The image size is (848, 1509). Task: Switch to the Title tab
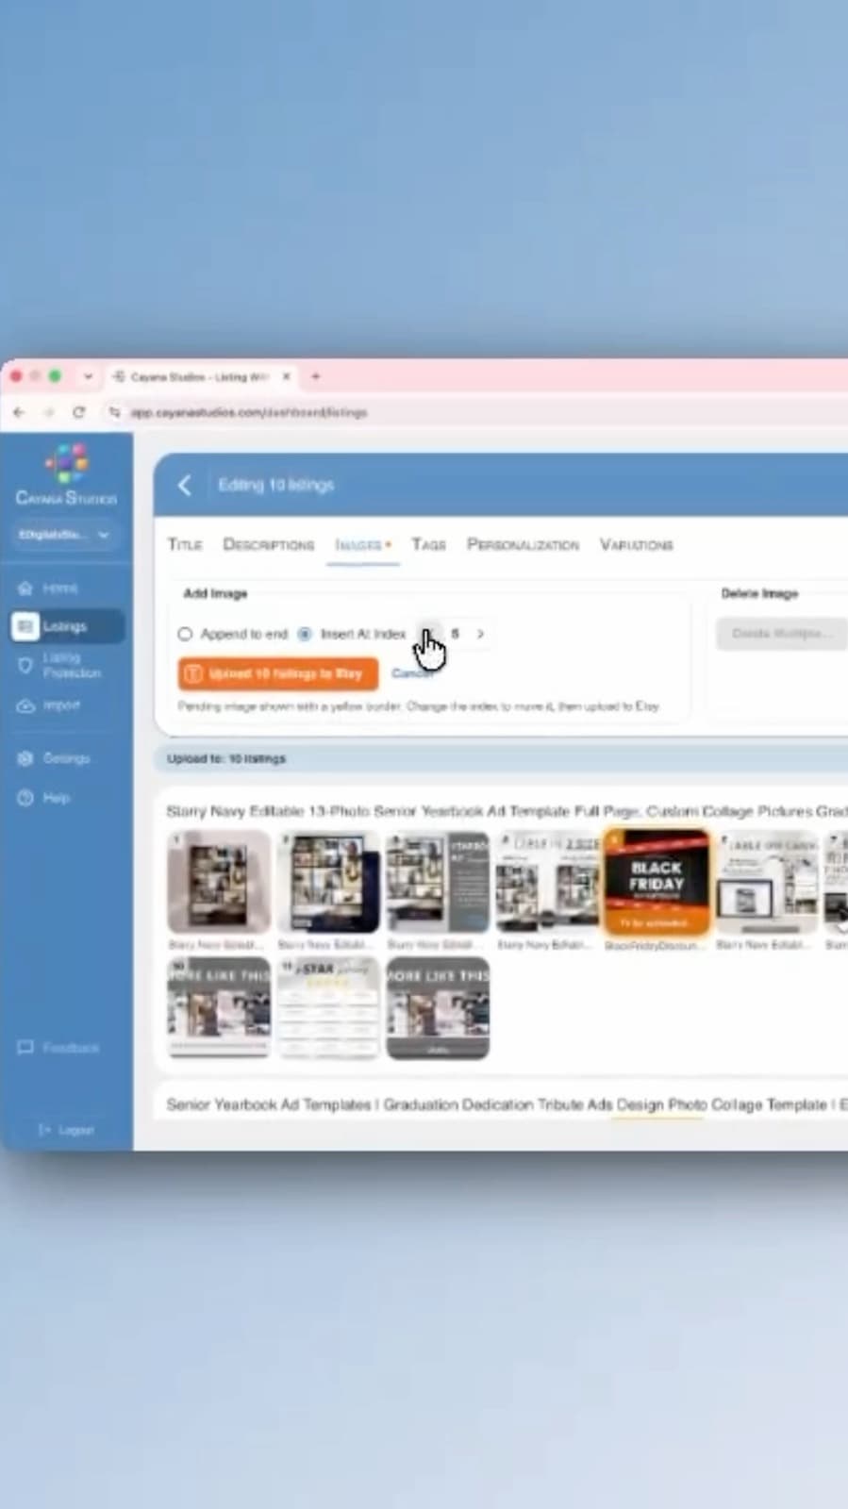coord(185,544)
